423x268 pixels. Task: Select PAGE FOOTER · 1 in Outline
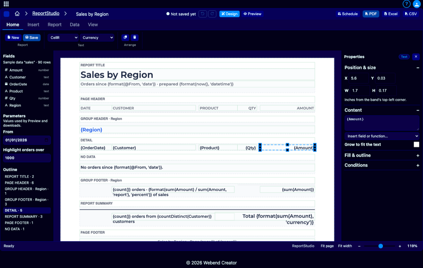coord(27,223)
